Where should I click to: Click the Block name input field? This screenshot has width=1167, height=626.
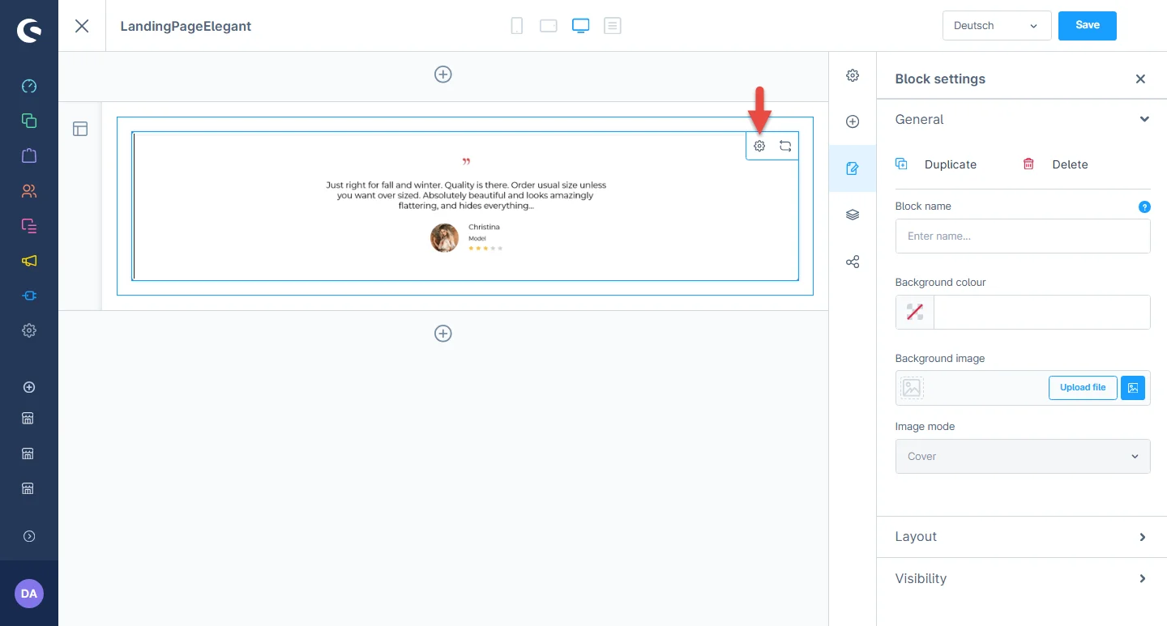[1022, 236]
